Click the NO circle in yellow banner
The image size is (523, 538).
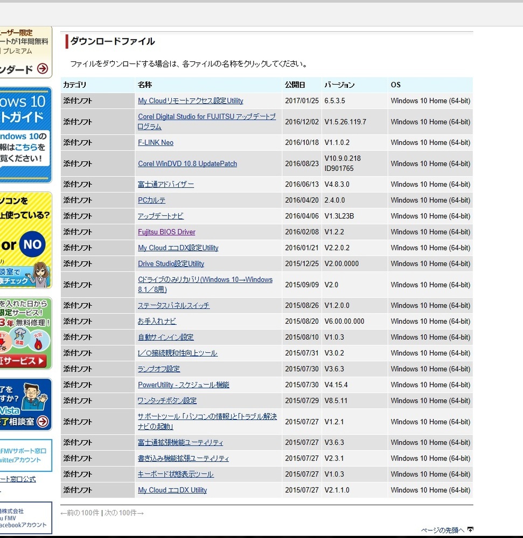tap(32, 244)
